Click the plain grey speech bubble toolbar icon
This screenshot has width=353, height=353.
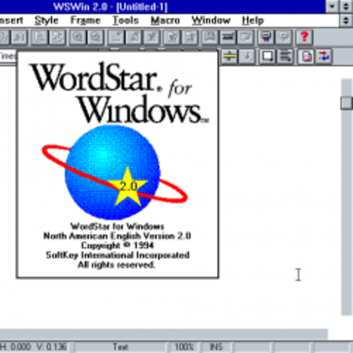(284, 38)
